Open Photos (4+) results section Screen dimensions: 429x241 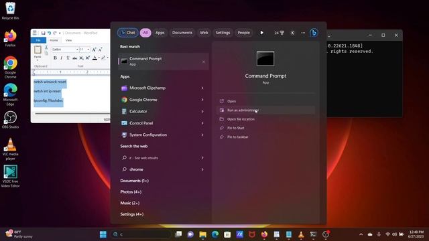click(131, 192)
